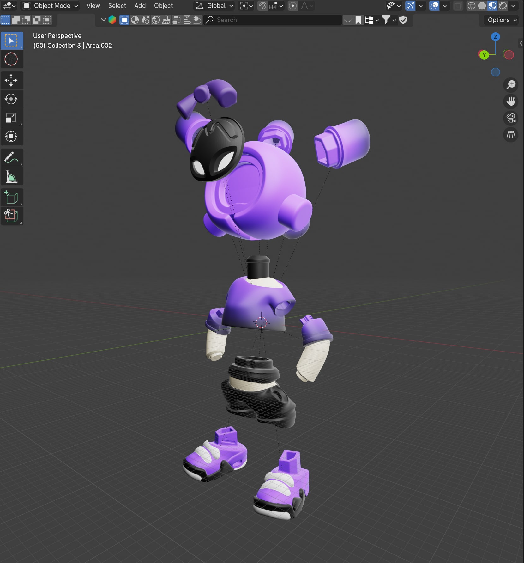Open the pivot point dropdown

tap(246, 6)
